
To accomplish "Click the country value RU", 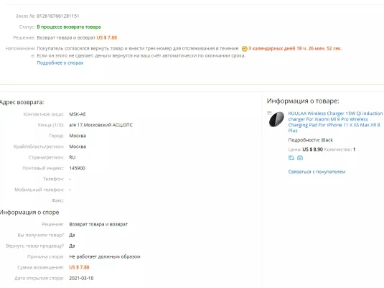I will (x=72, y=157).
